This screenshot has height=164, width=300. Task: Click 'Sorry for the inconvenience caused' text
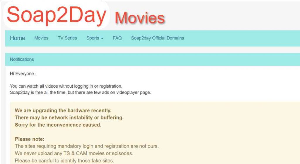58,125
